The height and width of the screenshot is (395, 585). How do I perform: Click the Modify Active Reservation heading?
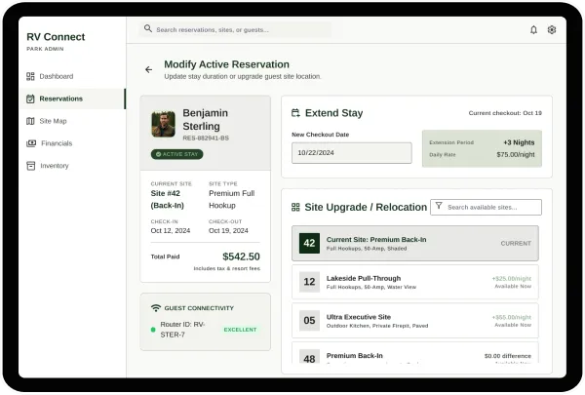[227, 64]
